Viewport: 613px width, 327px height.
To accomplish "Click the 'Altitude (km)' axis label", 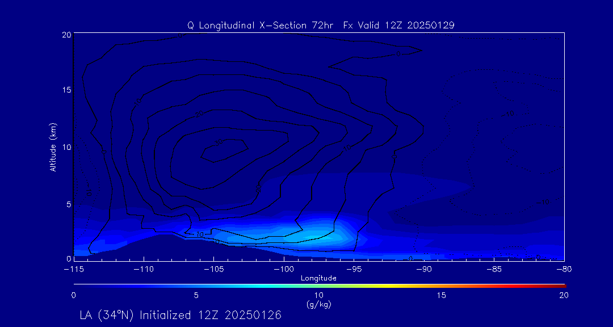I will click(x=52, y=146).
